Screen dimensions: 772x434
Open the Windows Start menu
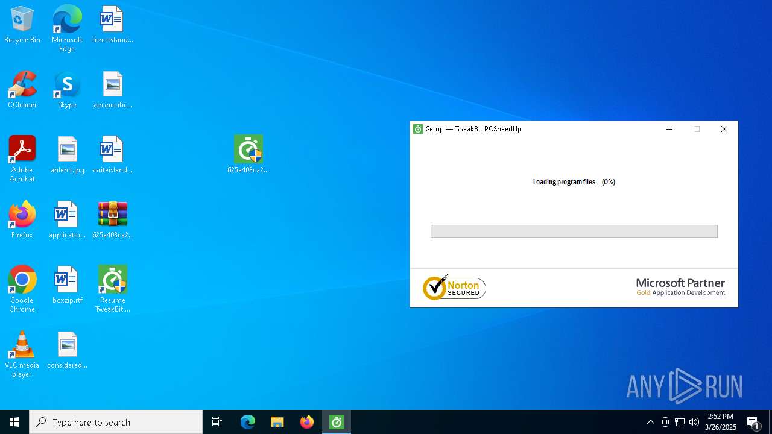point(14,422)
